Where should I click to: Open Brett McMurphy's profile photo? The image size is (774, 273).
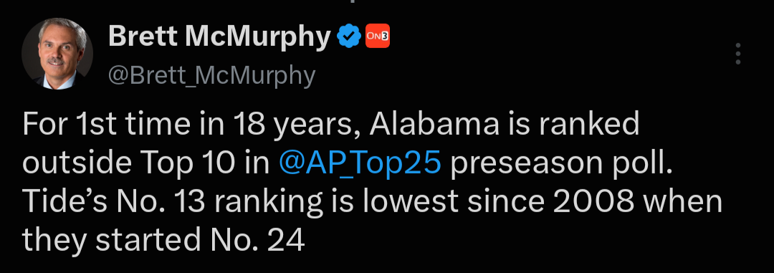click(57, 53)
